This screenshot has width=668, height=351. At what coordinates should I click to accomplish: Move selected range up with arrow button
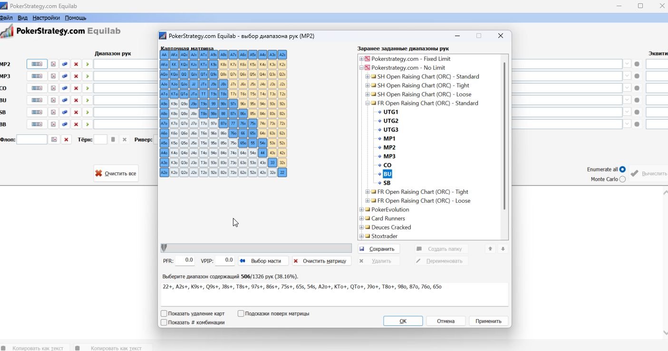tap(490, 249)
